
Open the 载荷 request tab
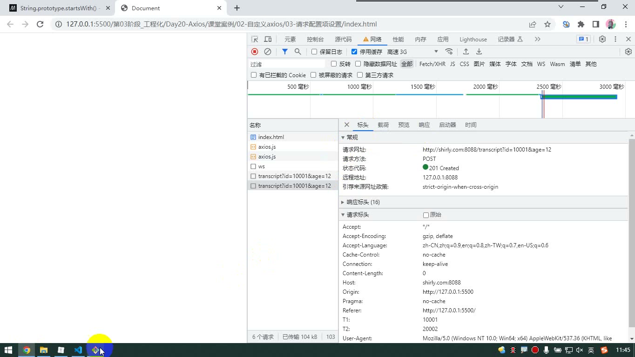point(383,125)
